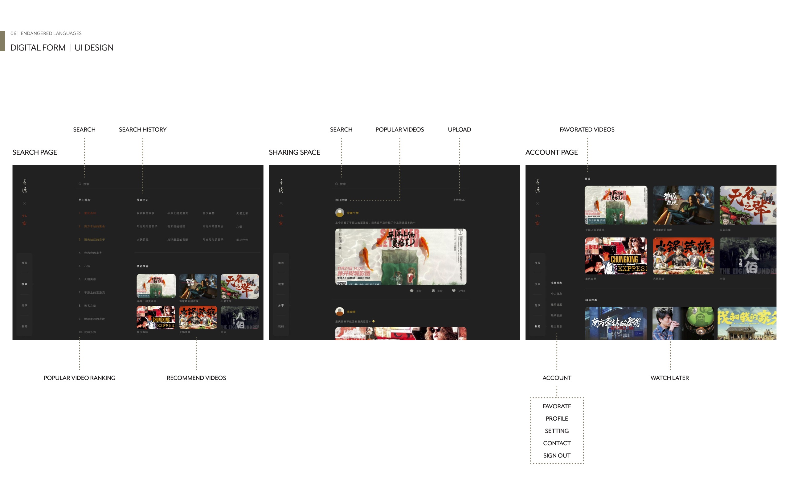Click 上传作品 upload link in Sharing Space

(459, 200)
